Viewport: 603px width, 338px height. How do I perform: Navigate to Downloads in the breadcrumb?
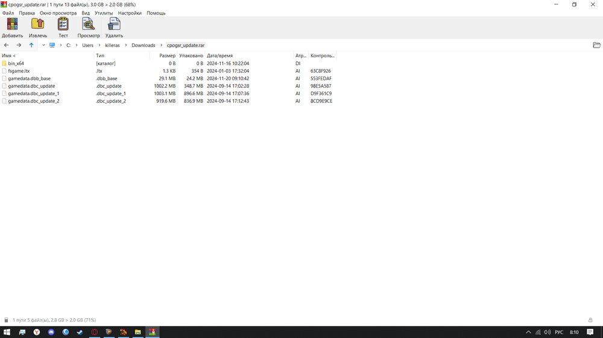pos(144,45)
